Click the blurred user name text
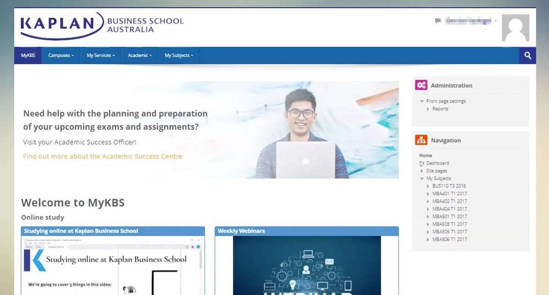Viewport: 549px width, 295px height. tap(468, 21)
